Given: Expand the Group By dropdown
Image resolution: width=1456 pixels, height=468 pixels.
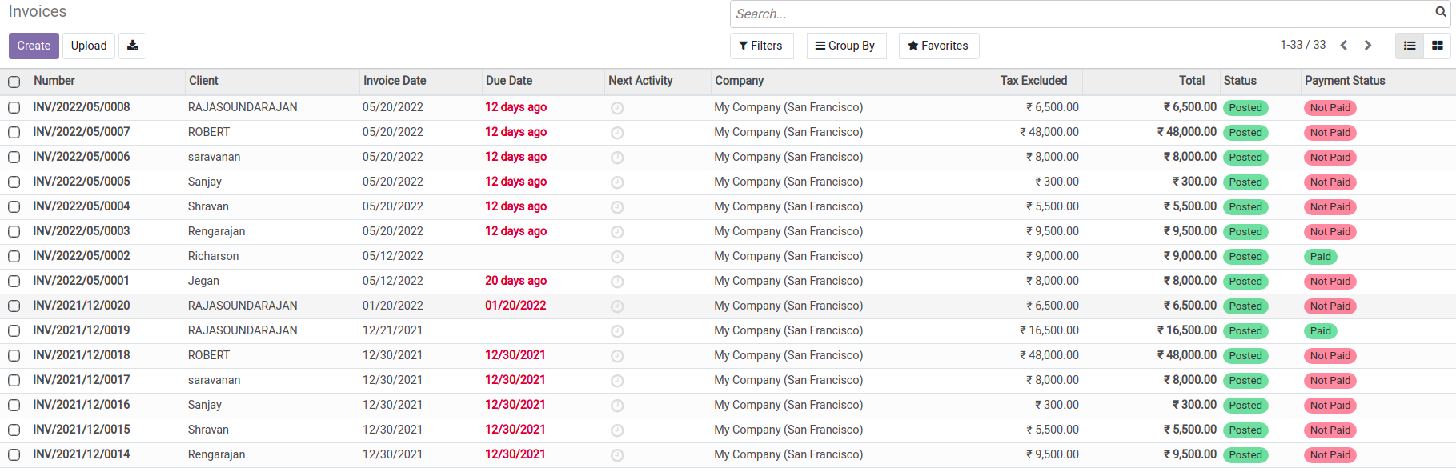Looking at the screenshot, I should (x=845, y=46).
